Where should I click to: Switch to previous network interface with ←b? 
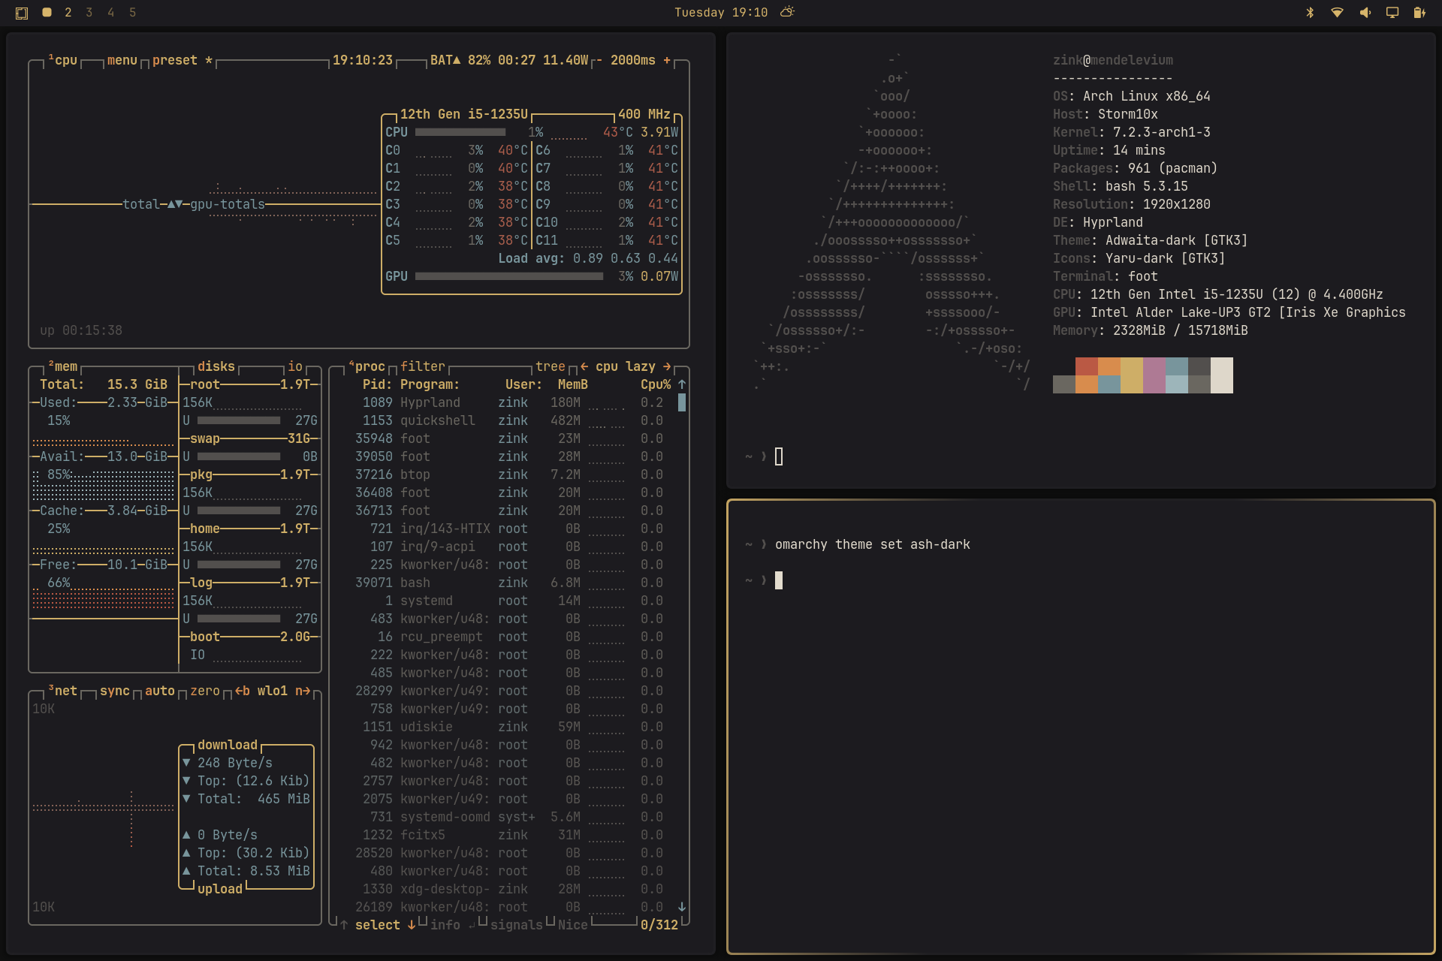pyautogui.click(x=243, y=691)
